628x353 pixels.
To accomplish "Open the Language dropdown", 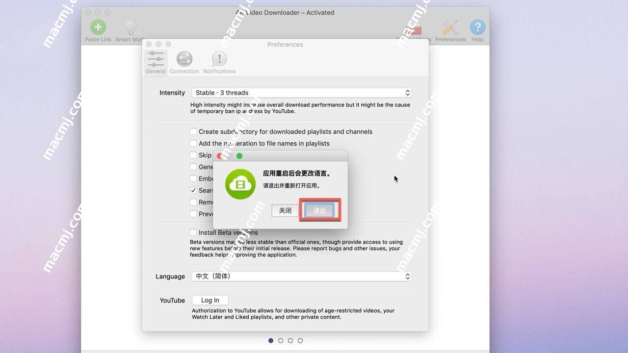I will (x=301, y=277).
